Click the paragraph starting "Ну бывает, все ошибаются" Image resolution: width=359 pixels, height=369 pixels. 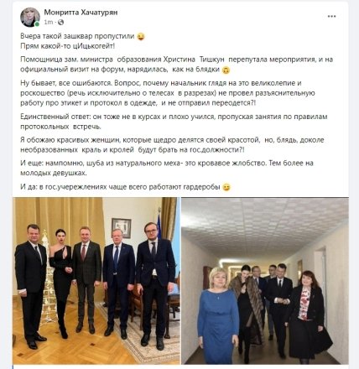[168, 93]
